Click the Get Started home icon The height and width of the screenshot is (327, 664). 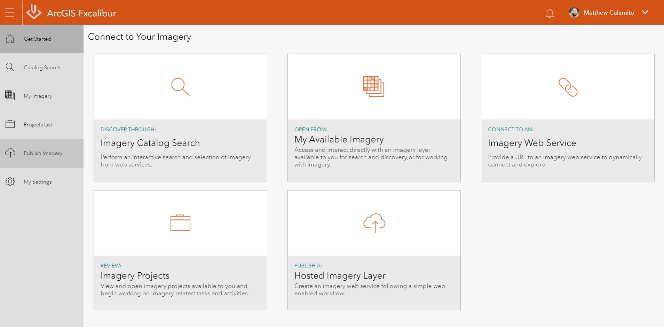pos(10,39)
